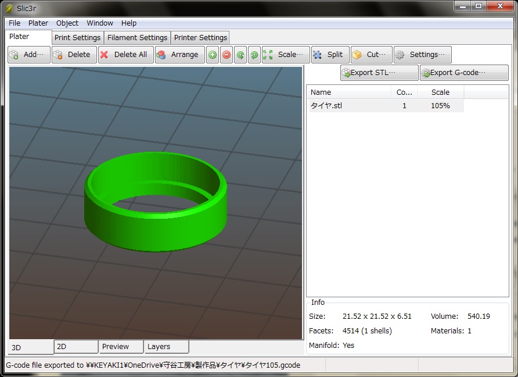This screenshot has width=518, height=377.
Task: Rotate object 45° counter-clockwise icon
Action: click(240, 55)
